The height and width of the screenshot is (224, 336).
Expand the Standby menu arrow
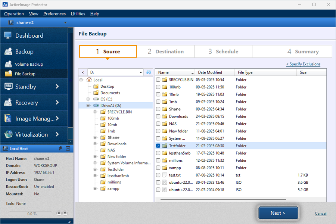57,86
